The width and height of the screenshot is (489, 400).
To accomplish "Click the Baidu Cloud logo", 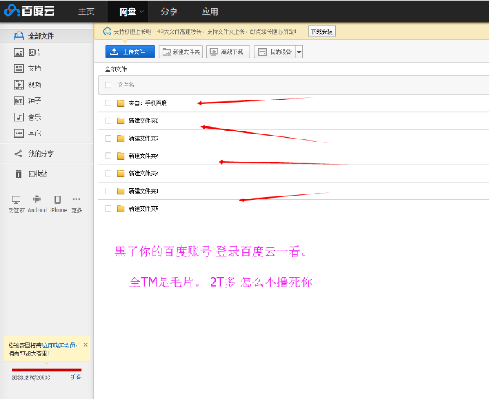I will coord(30,12).
